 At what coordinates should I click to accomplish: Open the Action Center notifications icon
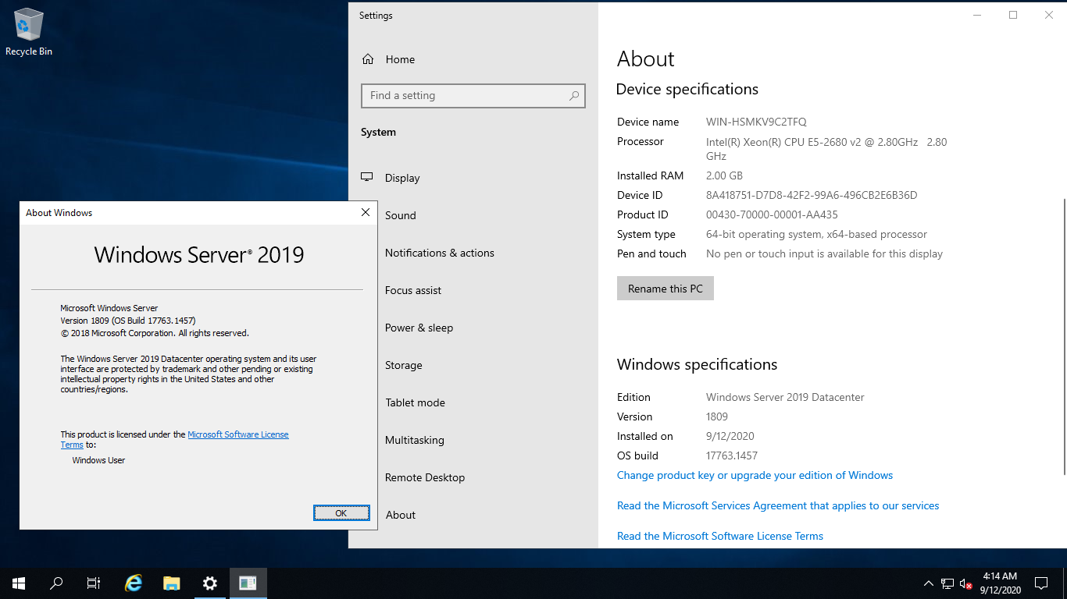pyautogui.click(x=1041, y=583)
